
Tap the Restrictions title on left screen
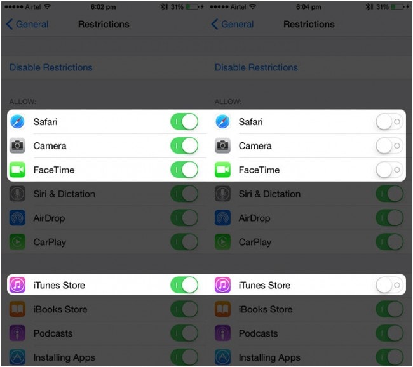tap(104, 25)
